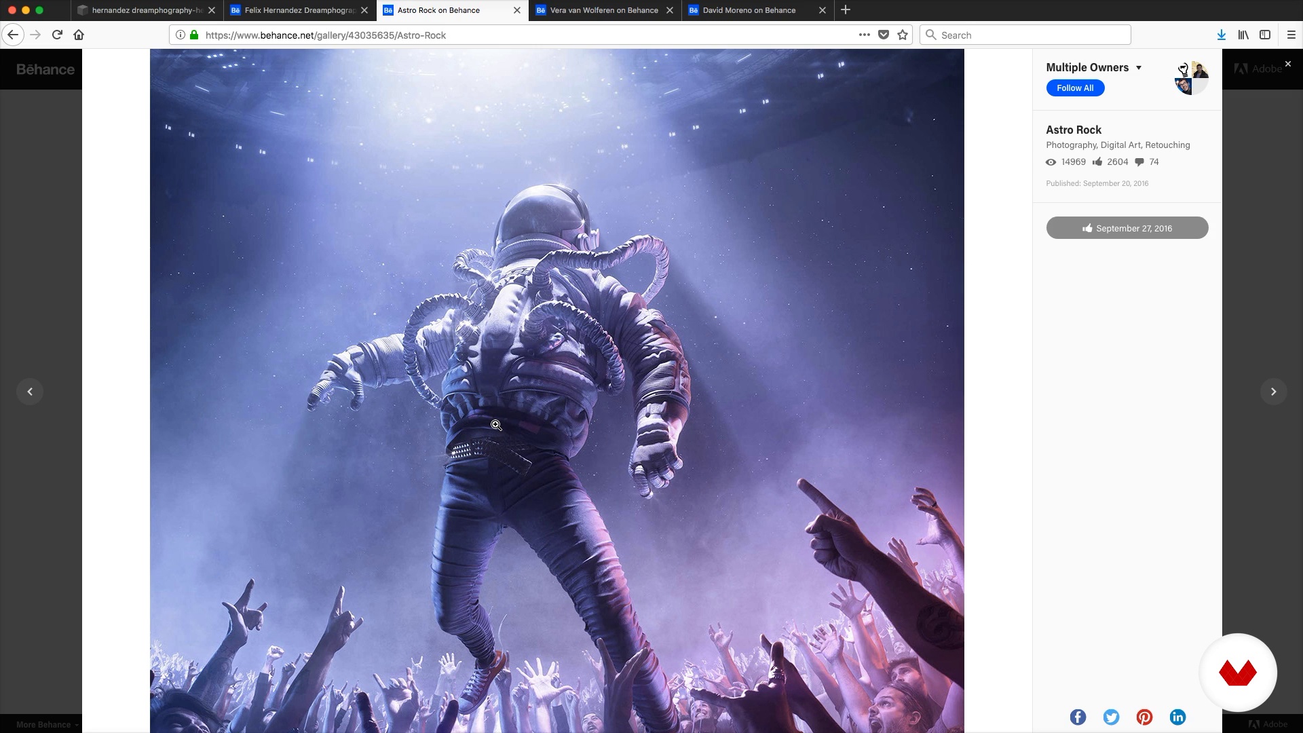Click the browser Search field

1025,35
